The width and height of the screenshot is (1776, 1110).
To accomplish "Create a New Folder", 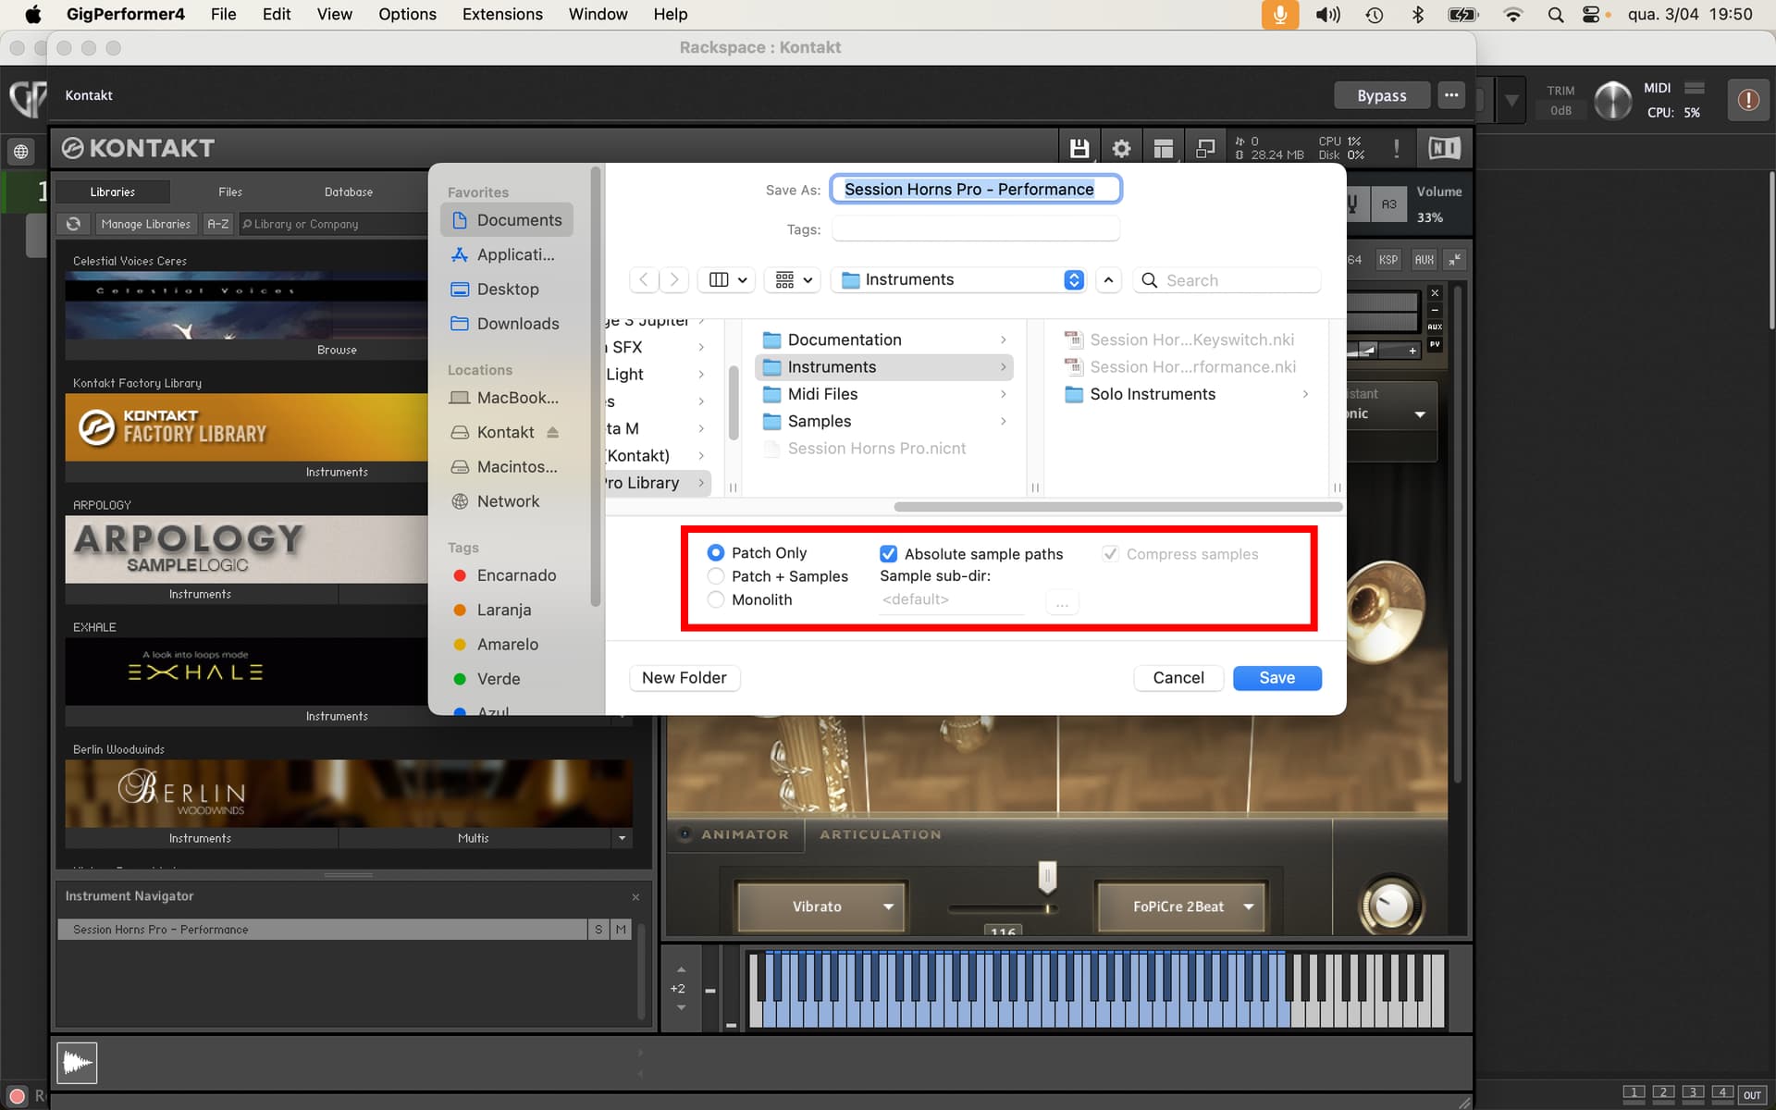I will pyautogui.click(x=684, y=678).
